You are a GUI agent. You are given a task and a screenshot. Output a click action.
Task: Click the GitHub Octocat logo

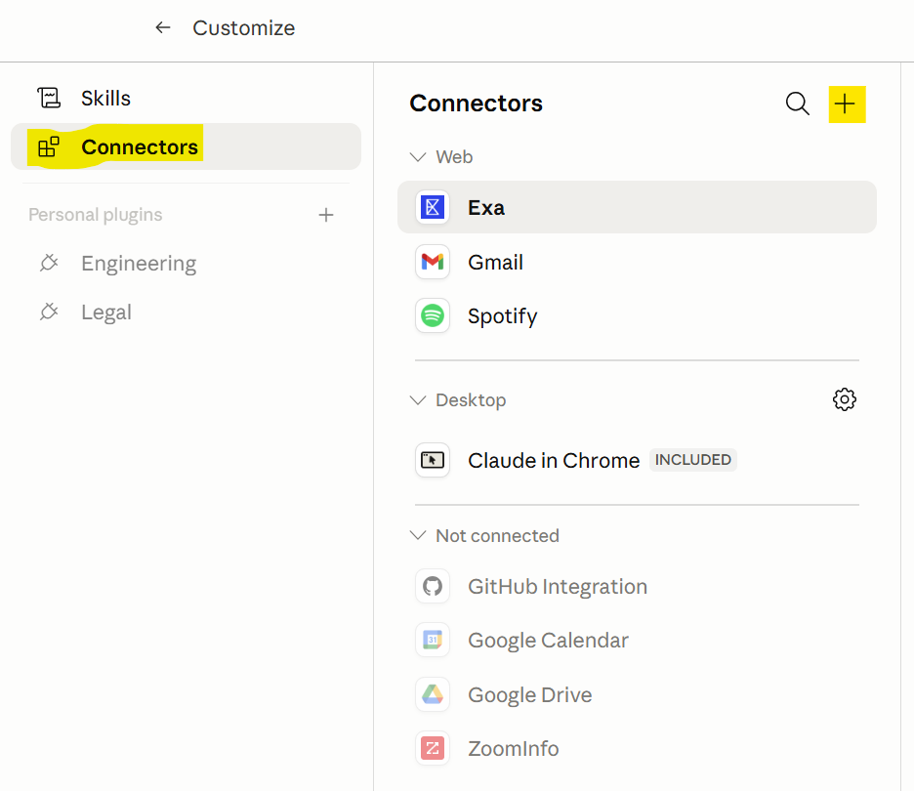tap(433, 586)
